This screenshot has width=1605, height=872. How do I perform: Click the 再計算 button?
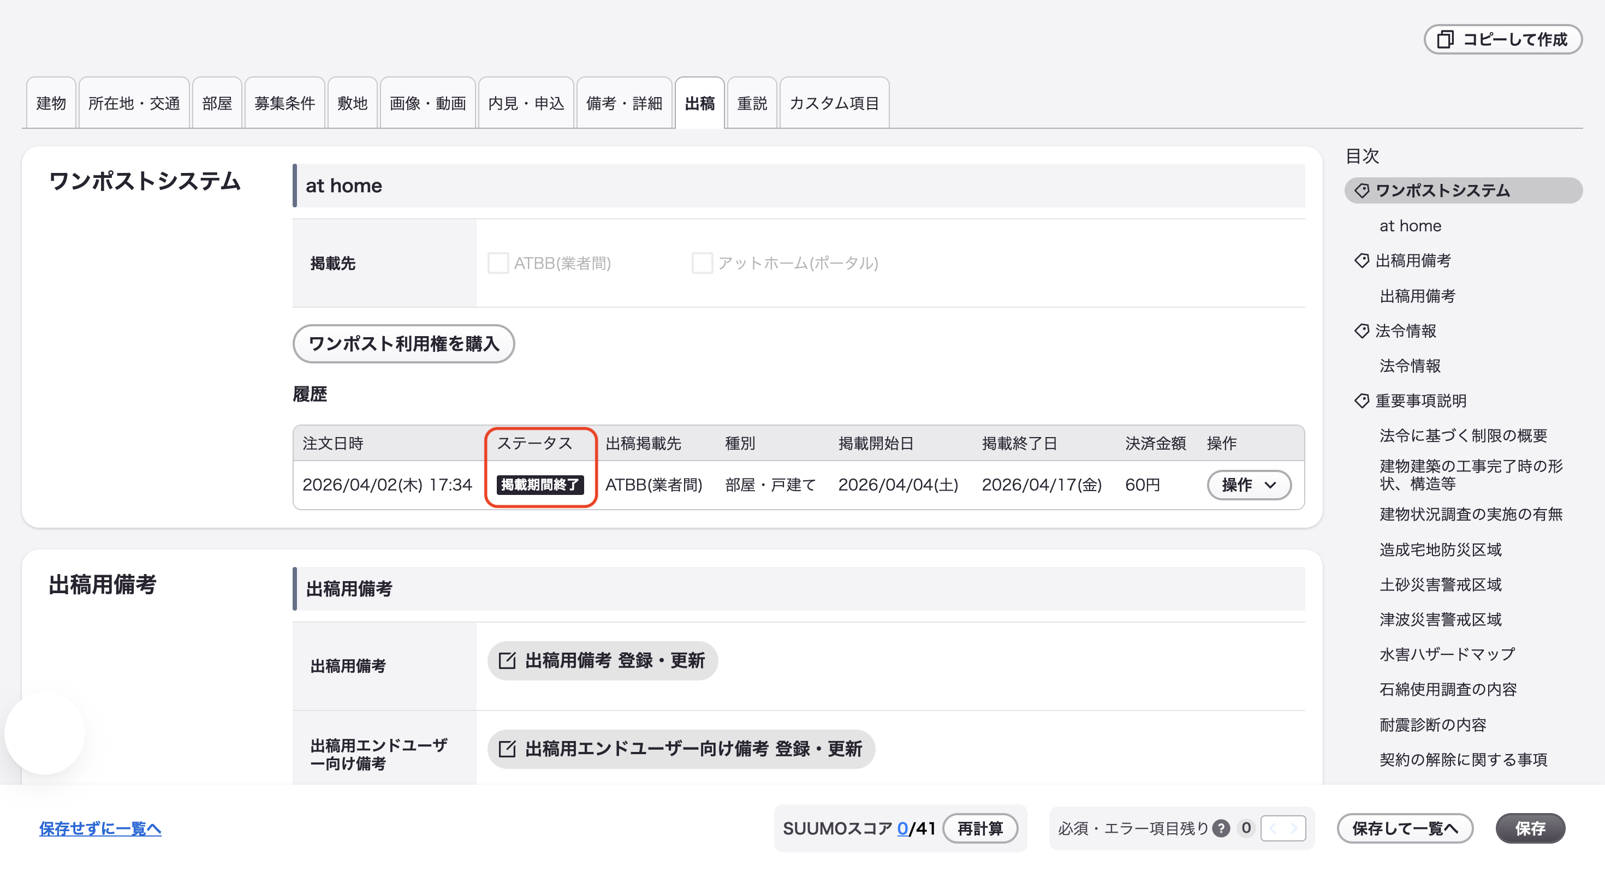[x=980, y=828]
